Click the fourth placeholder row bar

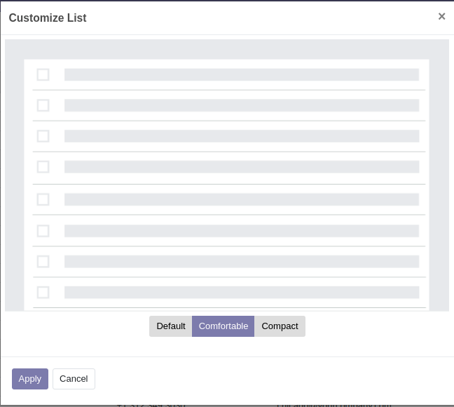click(x=242, y=167)
